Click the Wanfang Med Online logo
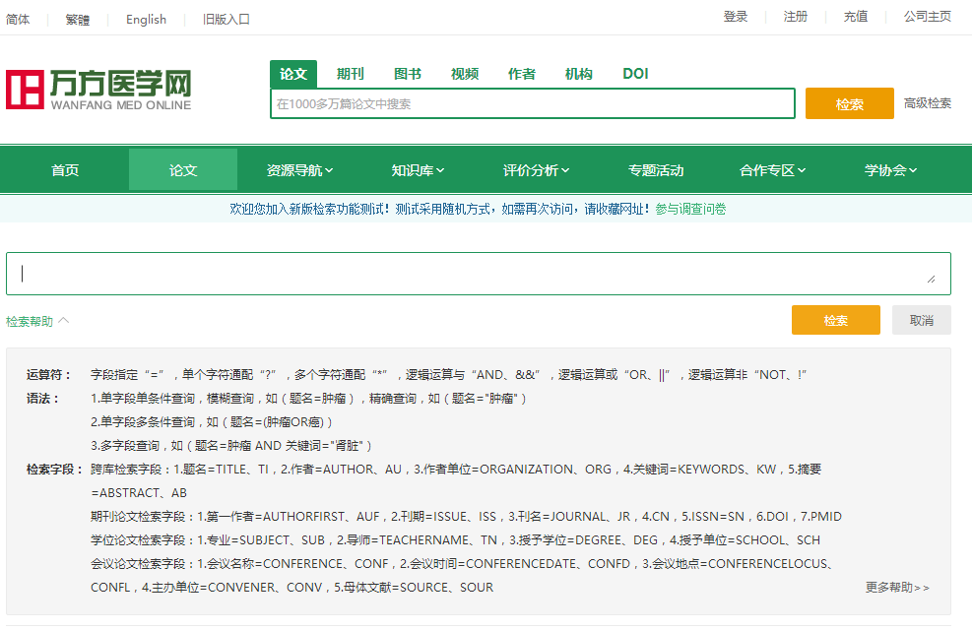 click(98, 90)
